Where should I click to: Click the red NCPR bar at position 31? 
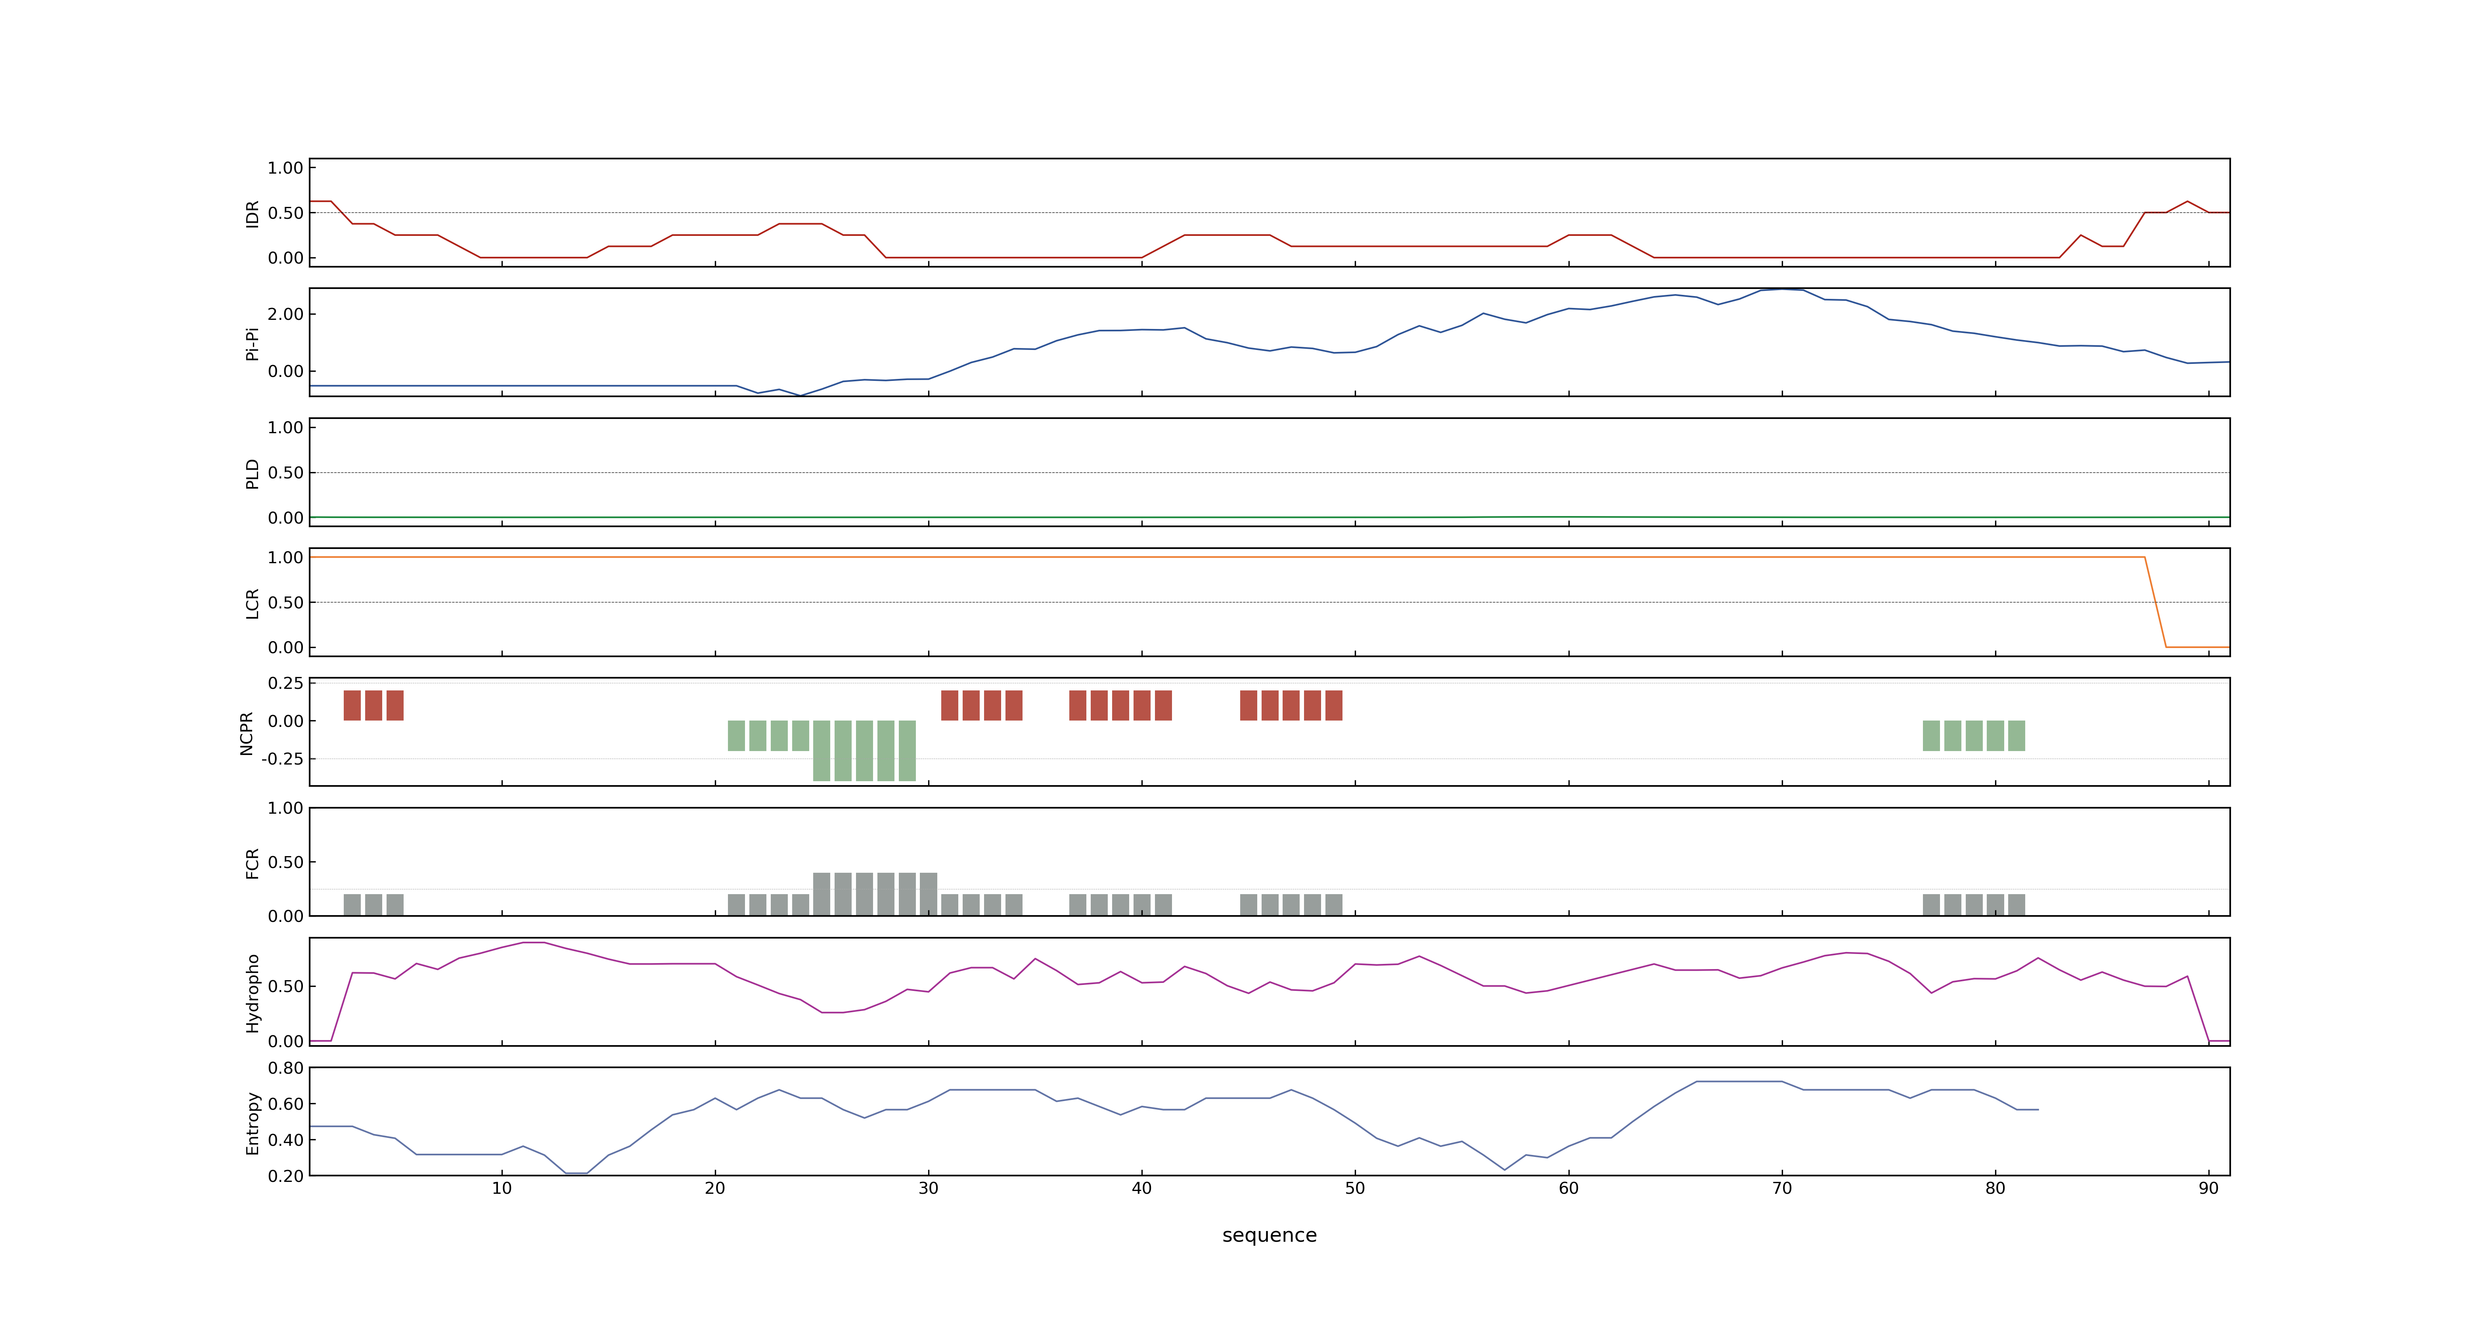pyautogui.click(x=950, y=706)
